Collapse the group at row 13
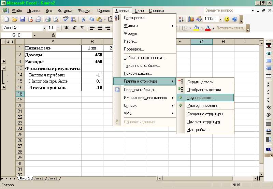This screenshot has height=189, width=273. [4, 68]
